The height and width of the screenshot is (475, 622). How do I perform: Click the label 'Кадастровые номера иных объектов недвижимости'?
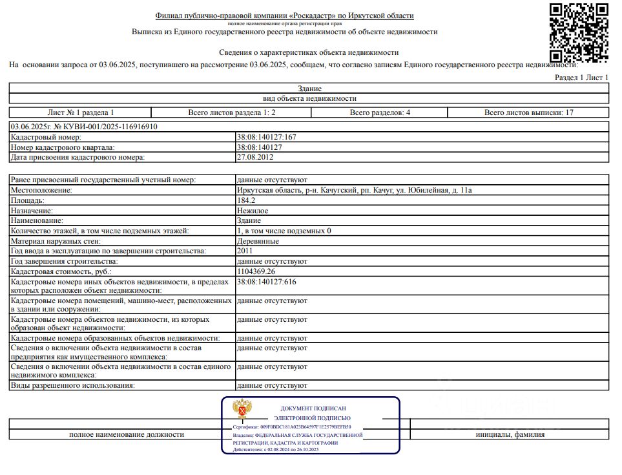pyautogui.click(x=119, y=286)
